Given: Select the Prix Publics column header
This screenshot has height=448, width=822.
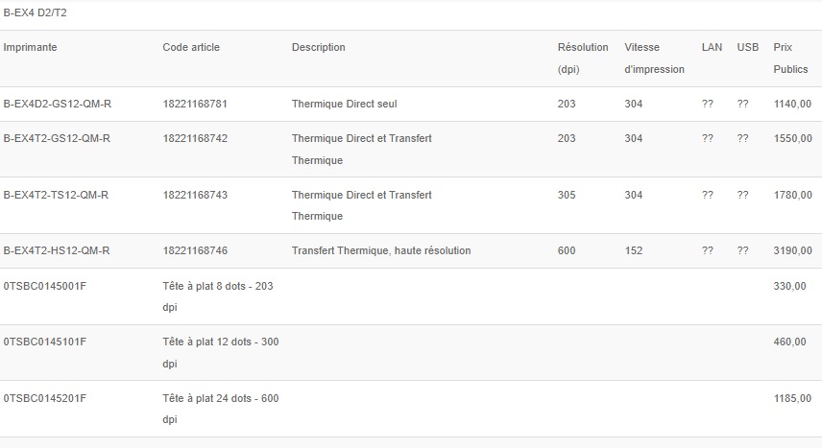Looking at the screenshot, I should coord(791,58).
